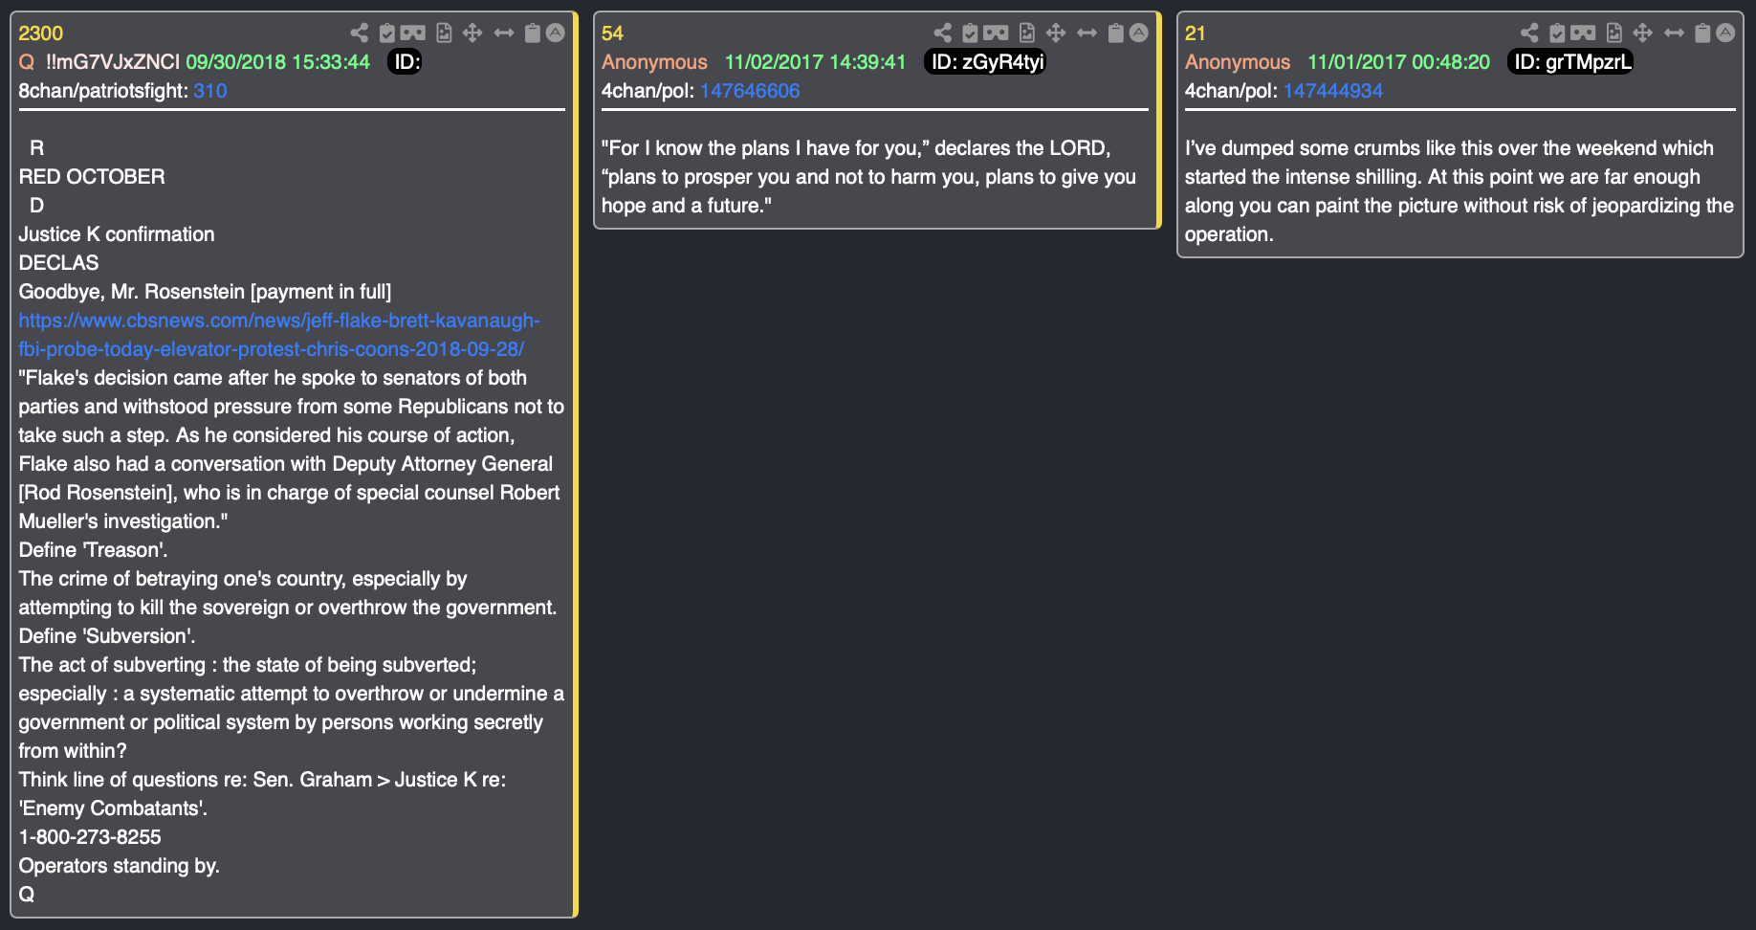Click the 'For I know the plans' quote
The width and height of the screenshot is (1756, 930).
pyautogui.click(x=868, y=177)
